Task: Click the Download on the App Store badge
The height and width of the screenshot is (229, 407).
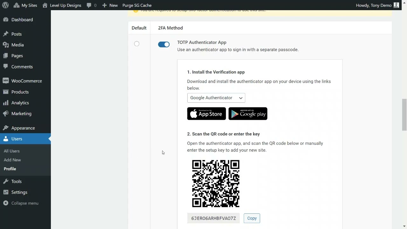Action: coord(207,114)
